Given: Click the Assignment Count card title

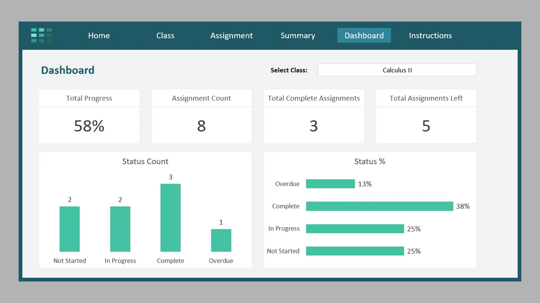Looking at the screenshot, I should pos(201,98).
